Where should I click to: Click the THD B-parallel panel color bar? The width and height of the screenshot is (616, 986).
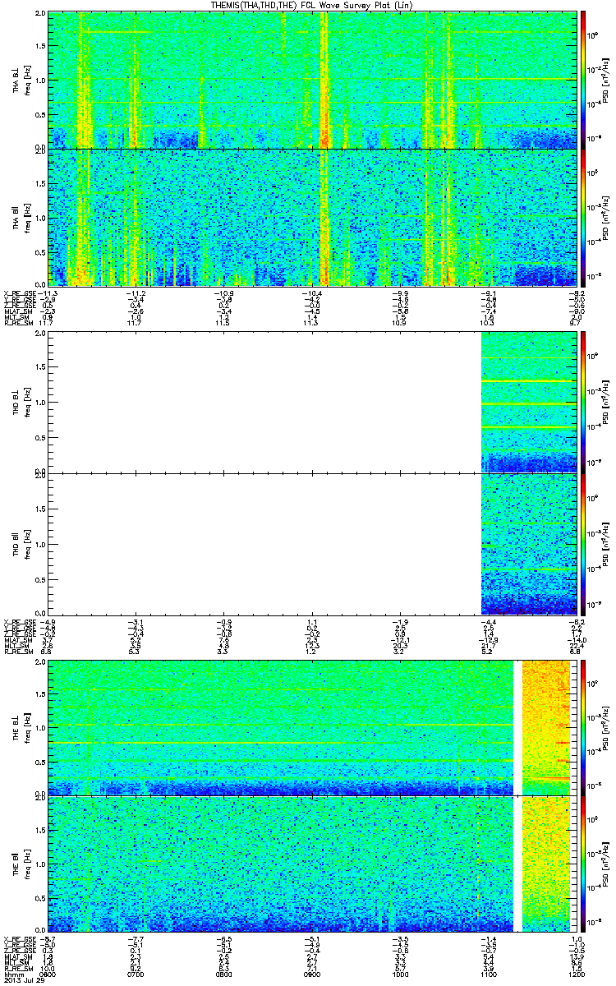(583, 543)
